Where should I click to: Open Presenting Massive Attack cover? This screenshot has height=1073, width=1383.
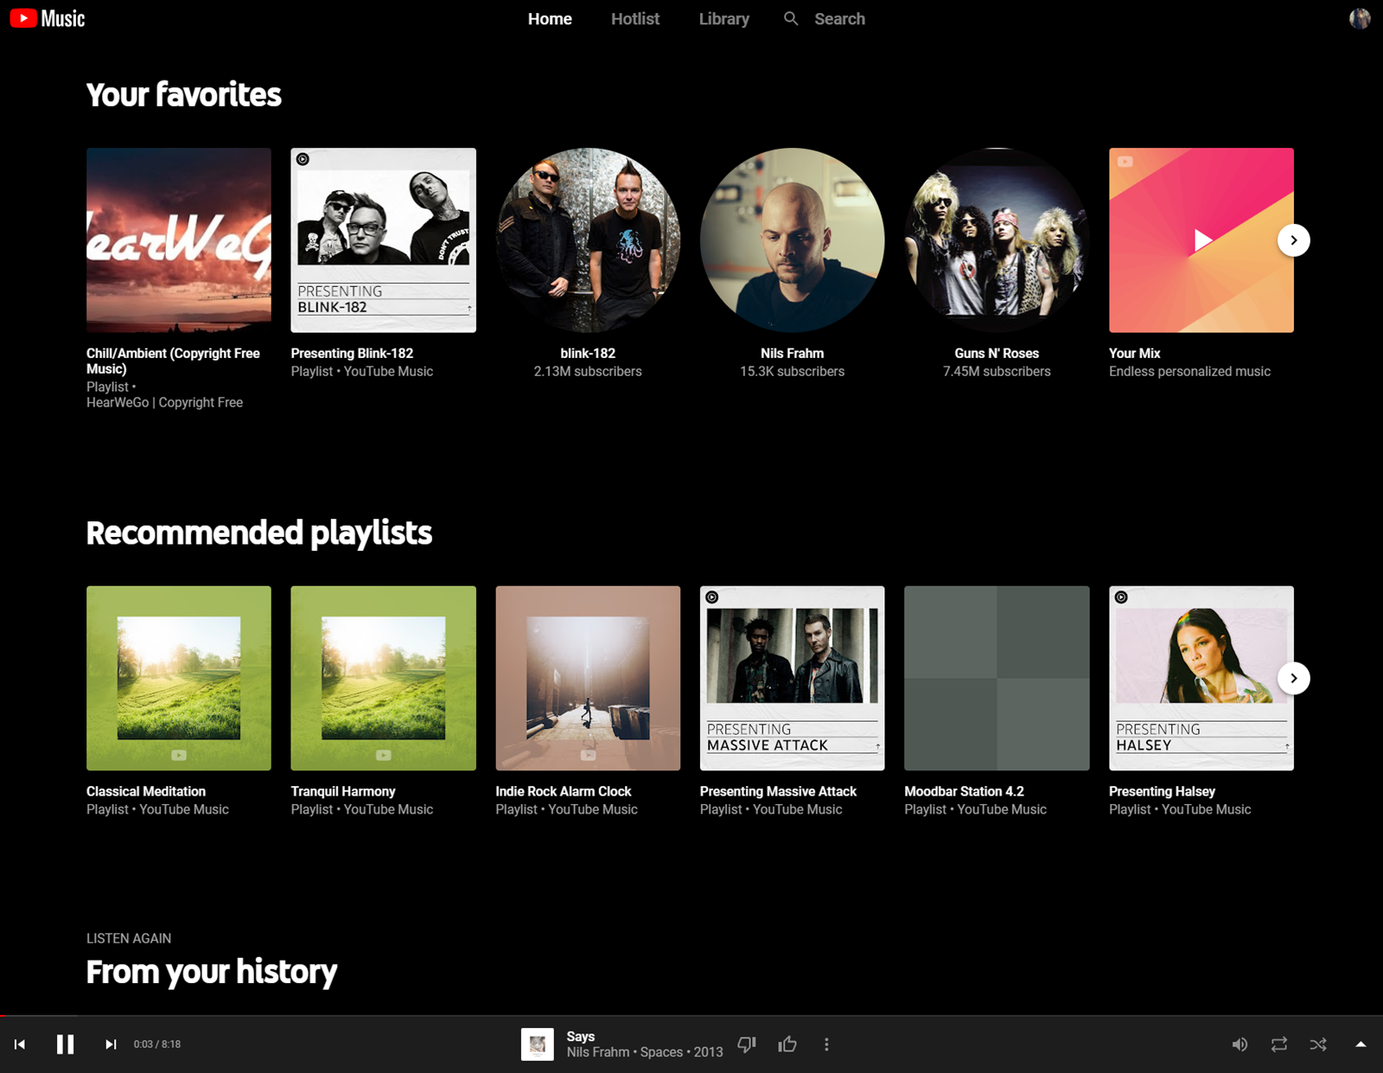(x=792, y=679)
